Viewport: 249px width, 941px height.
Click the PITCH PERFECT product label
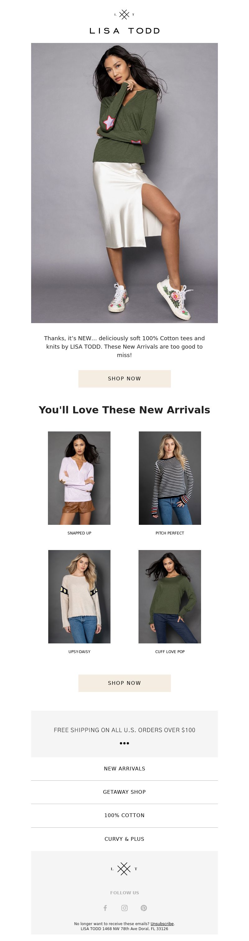click(170, 533)
